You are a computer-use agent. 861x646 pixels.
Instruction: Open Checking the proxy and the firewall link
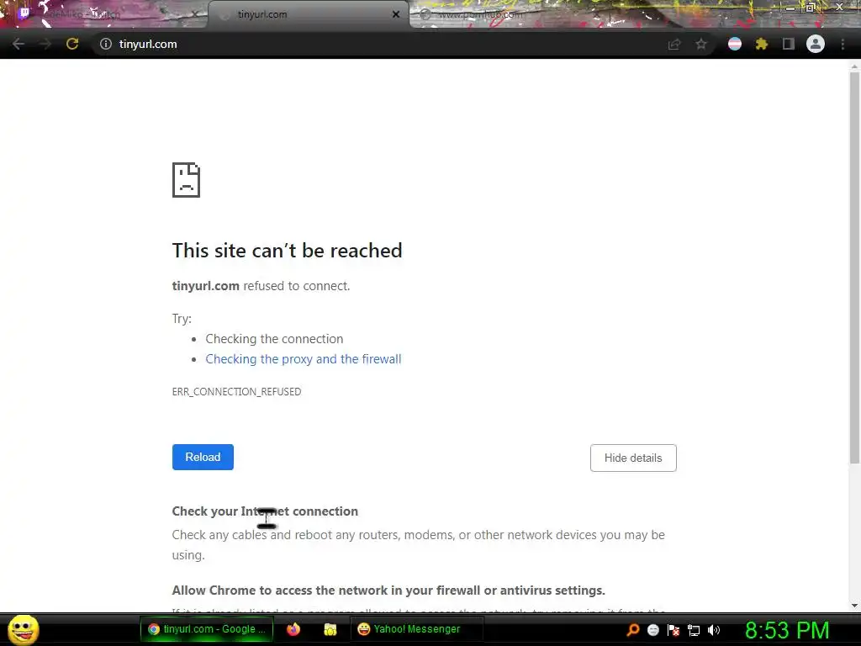(x=303, y=359)
